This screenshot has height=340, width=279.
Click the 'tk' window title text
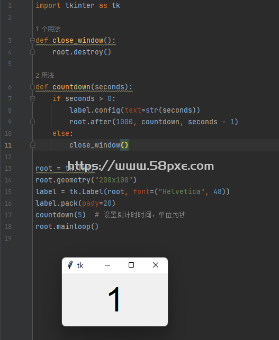coord(80,265)
